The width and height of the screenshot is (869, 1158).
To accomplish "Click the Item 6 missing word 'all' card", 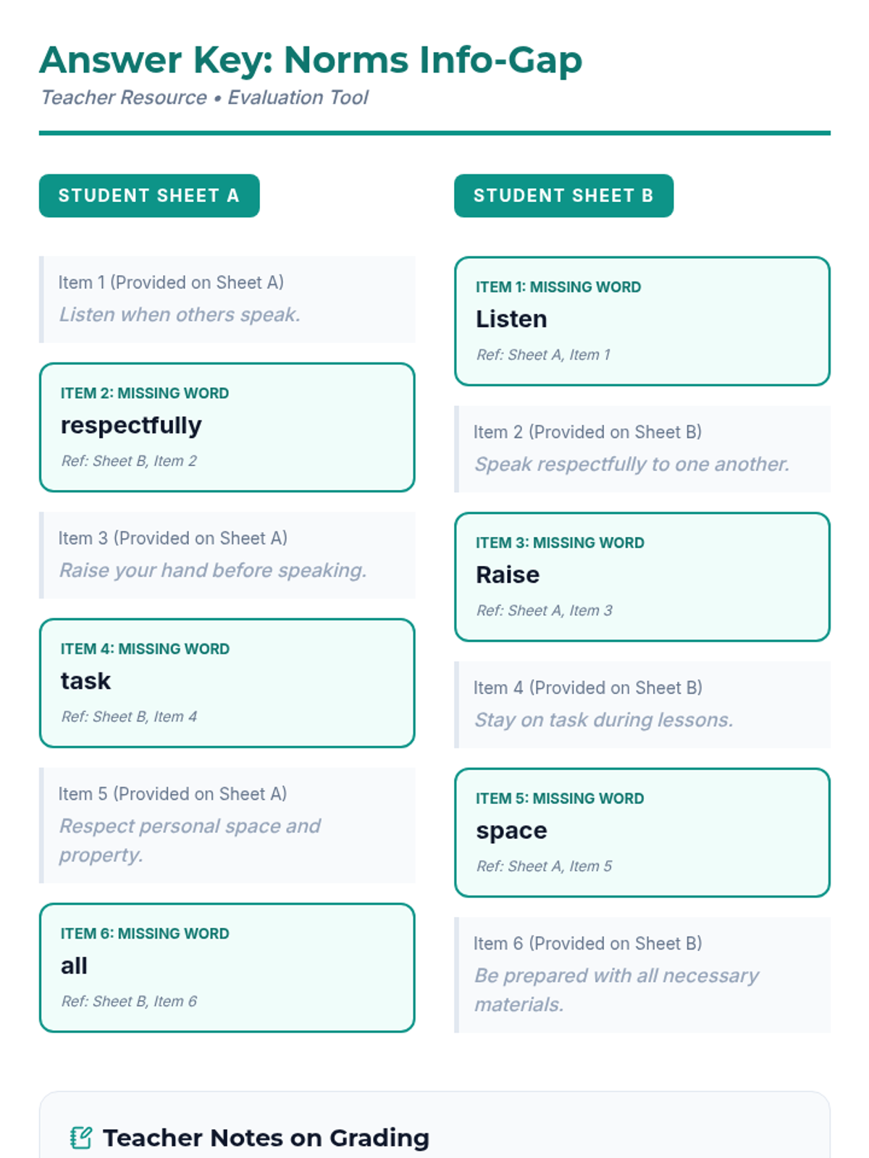I will [227, 967].
